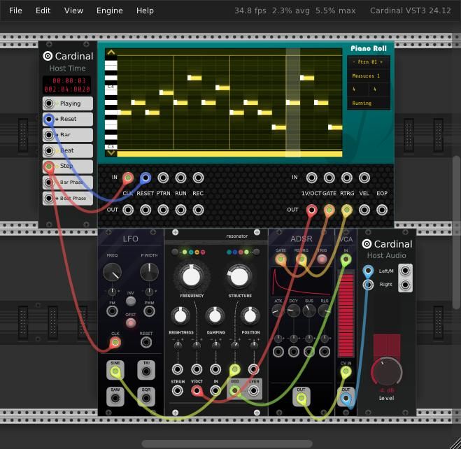Click the LFO TRI output jack
Screen dimensions: 461x449
pos(146,371)
